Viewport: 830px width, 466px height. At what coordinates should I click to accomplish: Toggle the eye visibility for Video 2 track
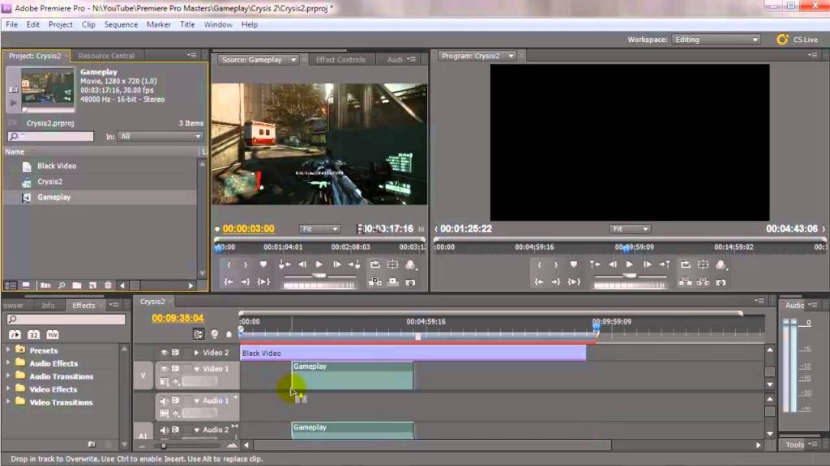point(165,353)
